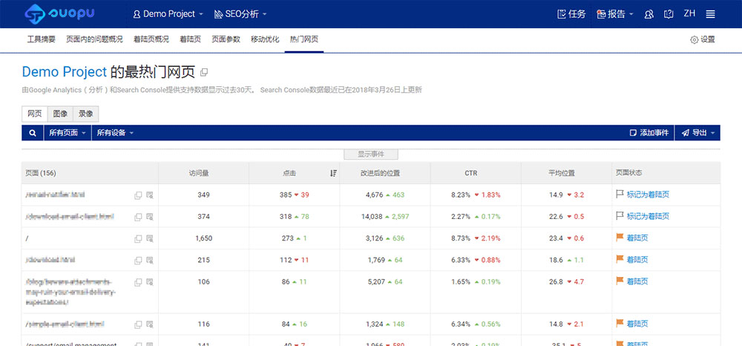Click the 8.73% CTR value
The image size is (742, 346).
461,238
